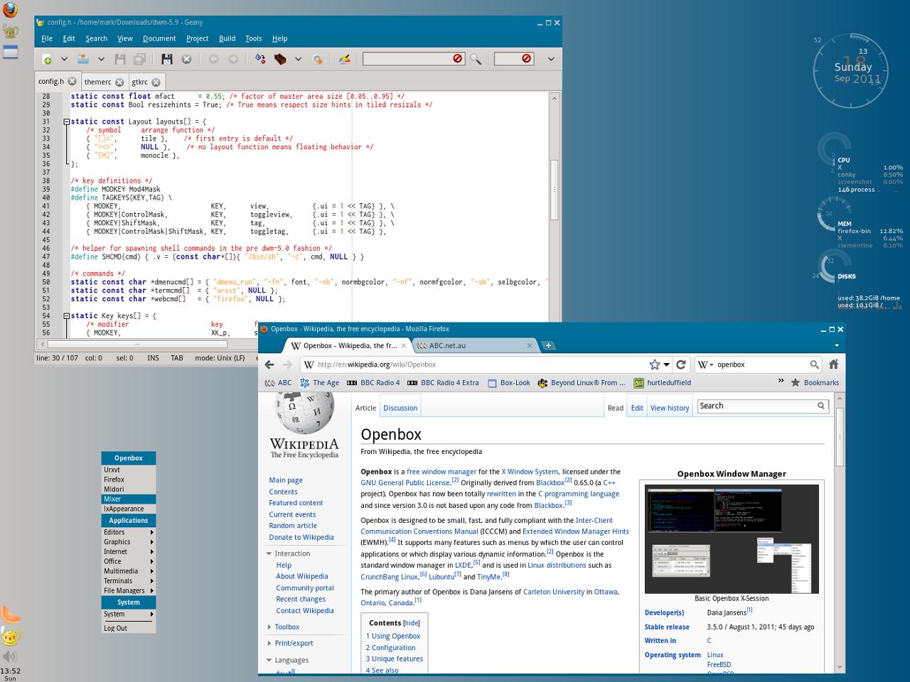Click the Compile icon in Geany toolbar
This screenshot has height=682, width=910.
[x=260, y=59]
